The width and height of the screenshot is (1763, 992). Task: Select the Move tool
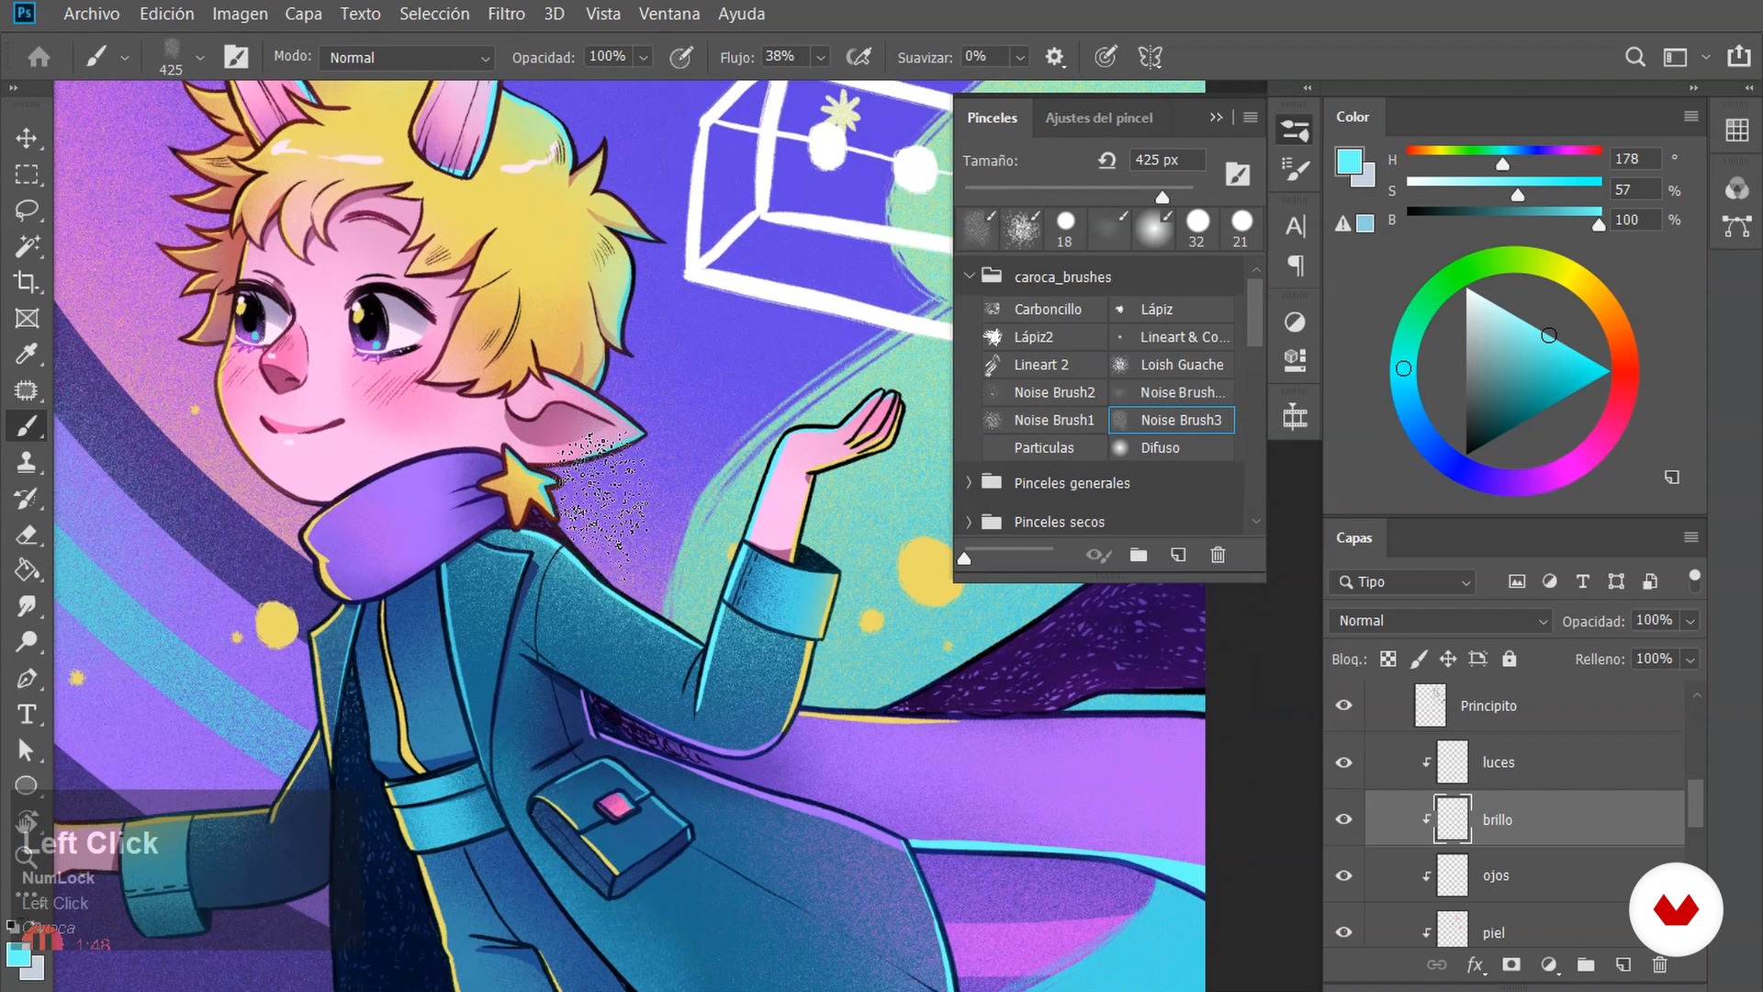tap(27, 139)
